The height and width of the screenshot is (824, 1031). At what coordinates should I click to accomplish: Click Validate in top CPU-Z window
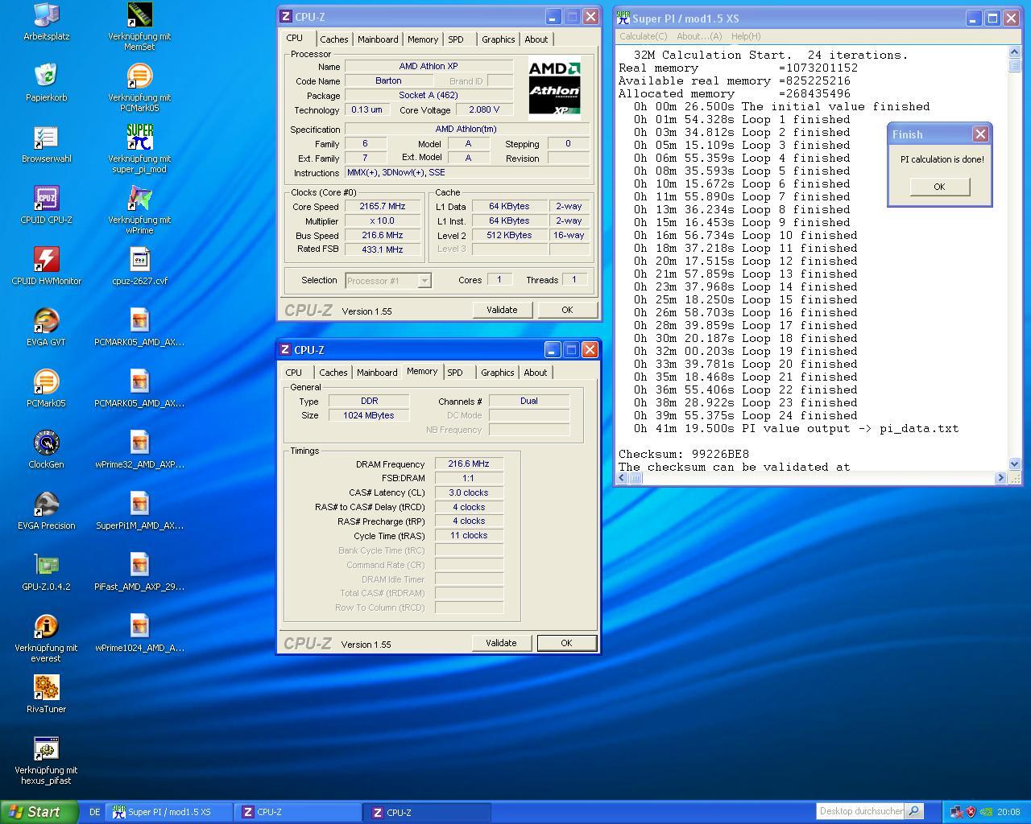click(502, 310)
